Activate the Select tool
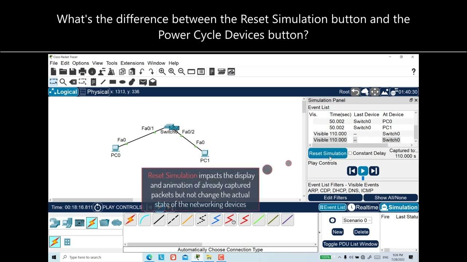Viewport: 467px width, 262px height. pos(54,82)
